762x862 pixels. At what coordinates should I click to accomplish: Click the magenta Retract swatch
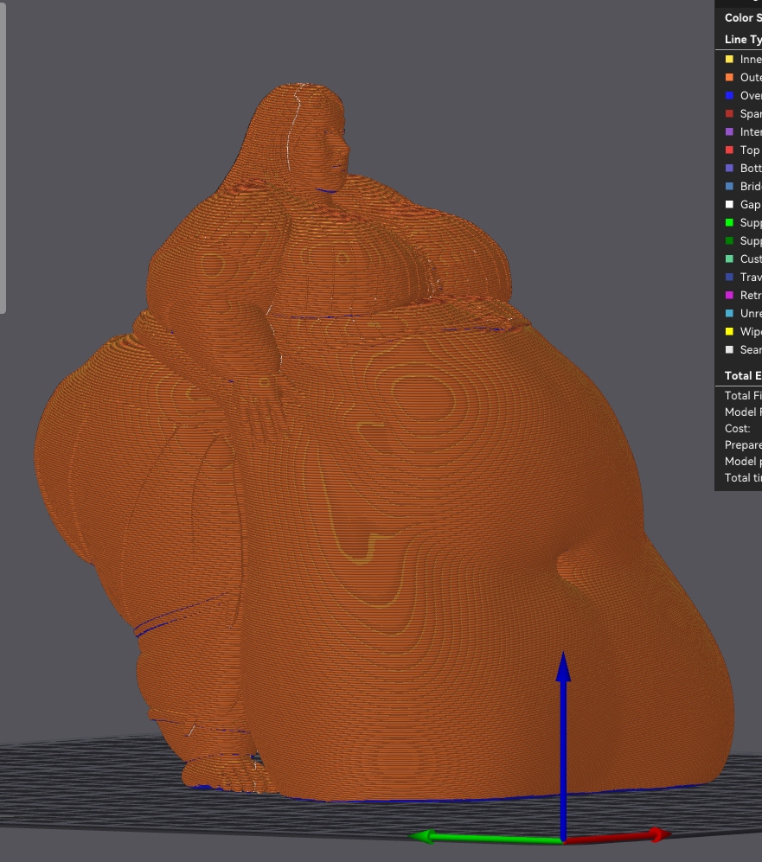pos(729,296)
